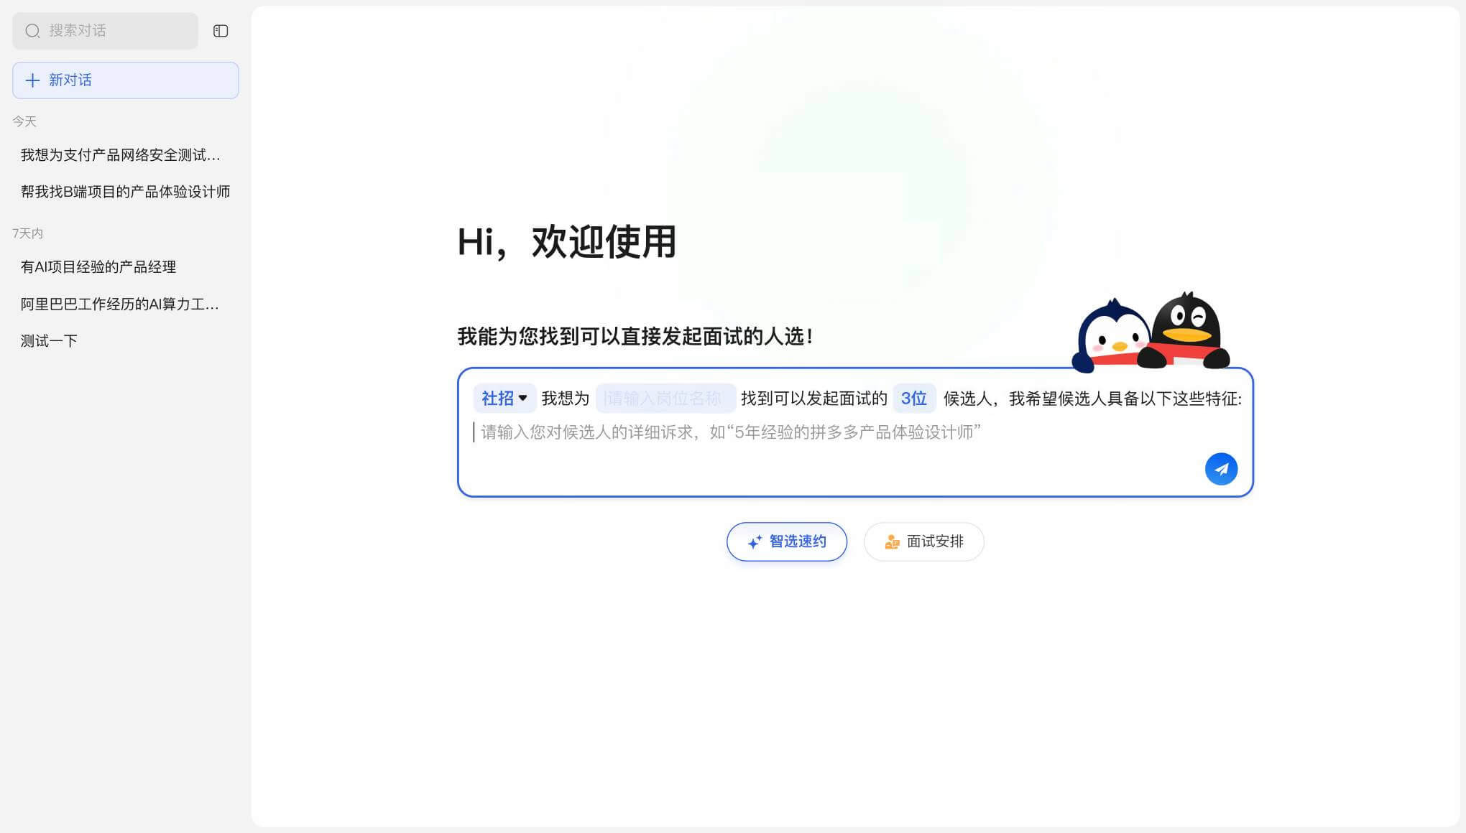
Task: Open conversation 有AI项目经验的产品经理
Action: click(98, 267)
